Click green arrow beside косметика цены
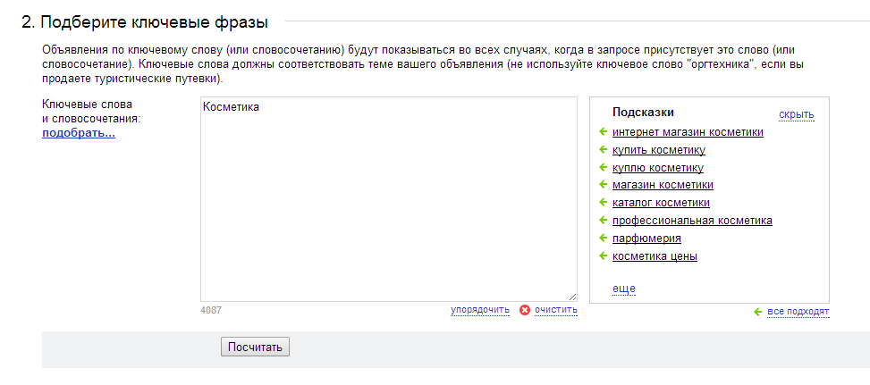Screen dimensions: 870x385 (604, 256)
